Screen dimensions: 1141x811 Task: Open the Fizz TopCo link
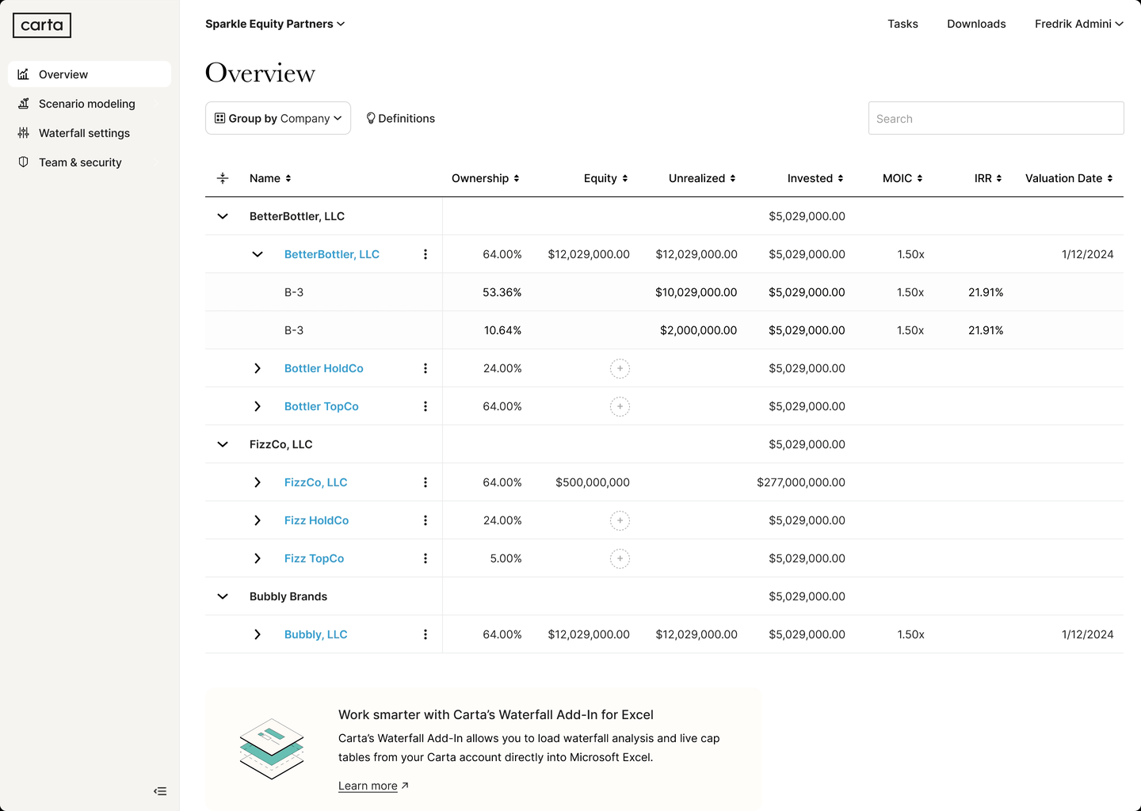coord(315,558)
